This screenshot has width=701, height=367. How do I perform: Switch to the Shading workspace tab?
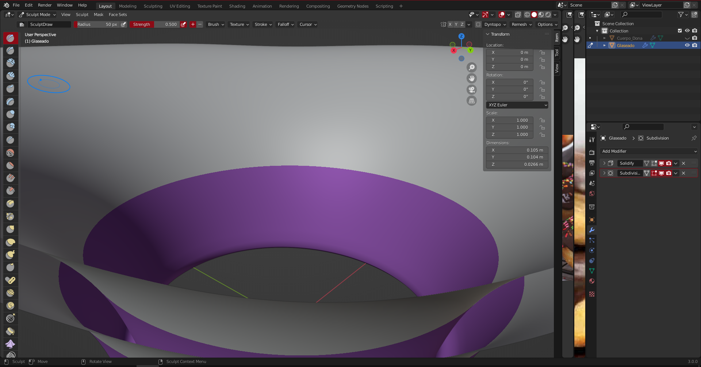tap(237, 6)
